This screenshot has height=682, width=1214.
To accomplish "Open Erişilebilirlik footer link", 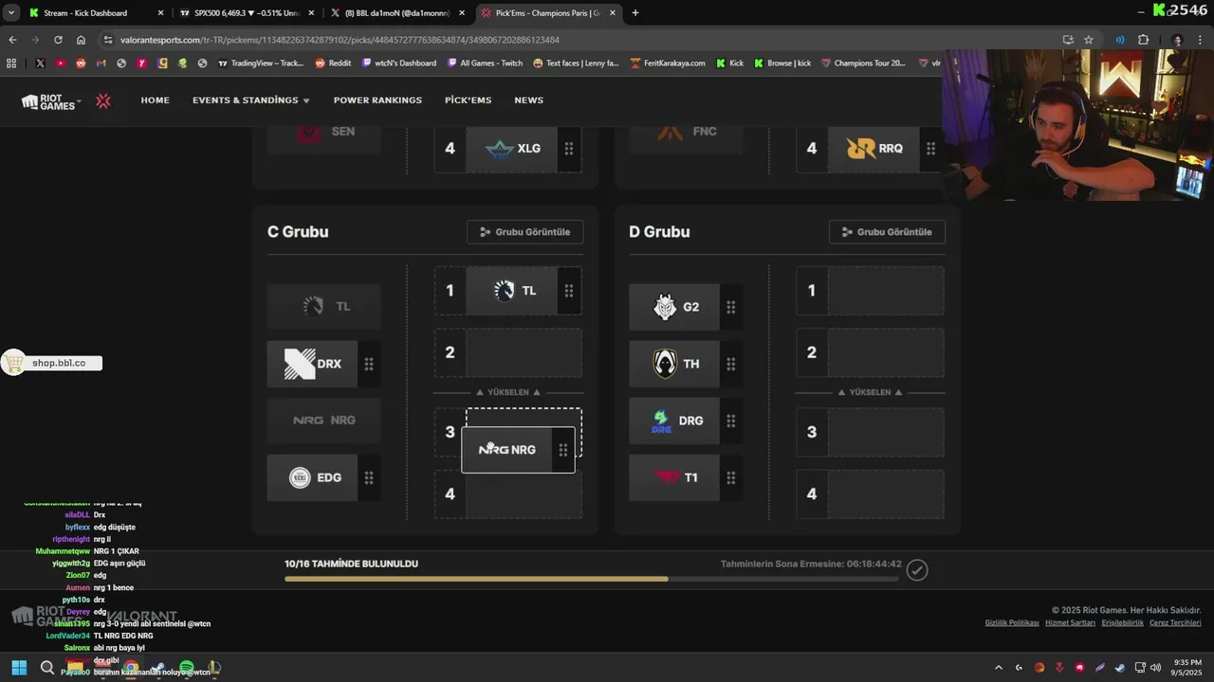I will (1123, 622).
